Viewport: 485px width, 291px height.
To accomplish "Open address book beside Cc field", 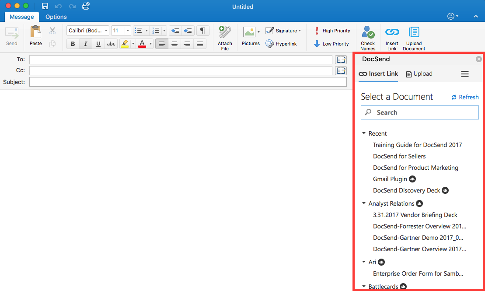I will point(341,70).
